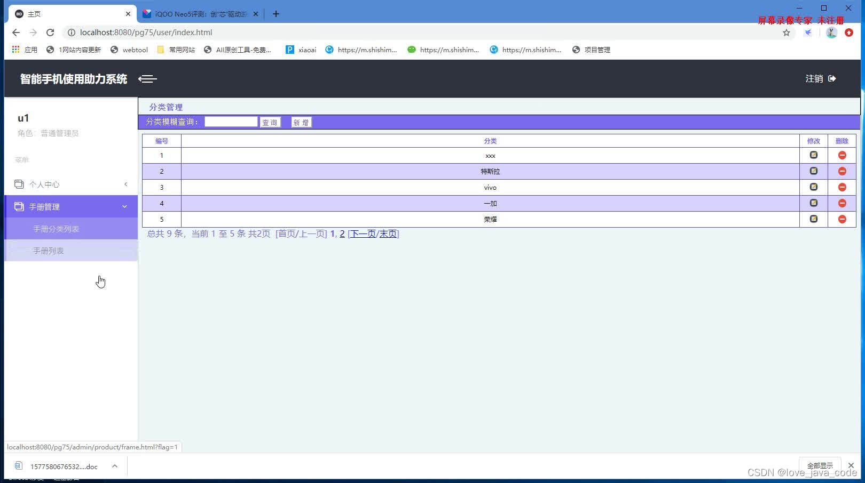Screen dimensions: 865x483
Task: Click the browser forward arrow
Action: 33,33
